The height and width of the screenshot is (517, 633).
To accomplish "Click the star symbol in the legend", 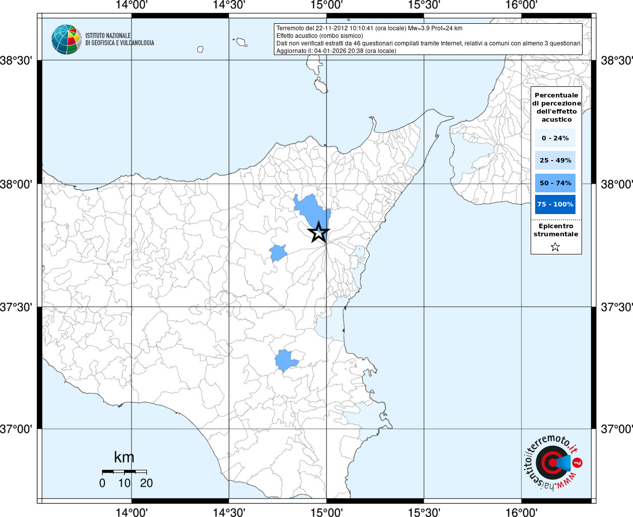I will 555,247.
